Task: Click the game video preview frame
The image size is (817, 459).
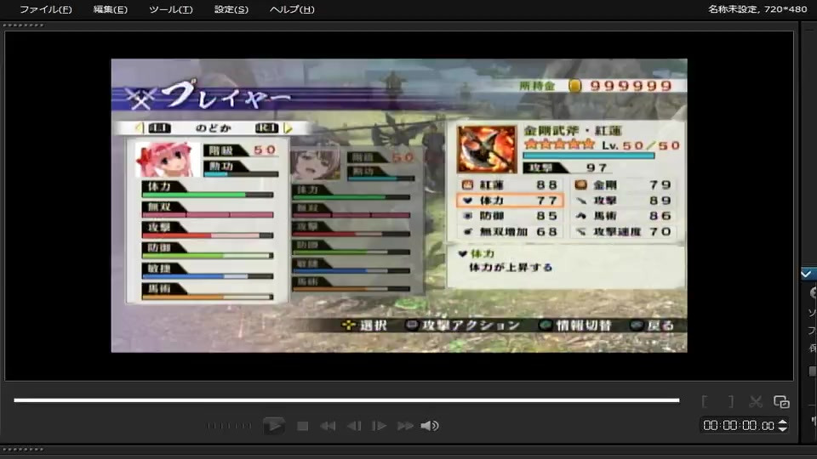Action: coord(399,206)
